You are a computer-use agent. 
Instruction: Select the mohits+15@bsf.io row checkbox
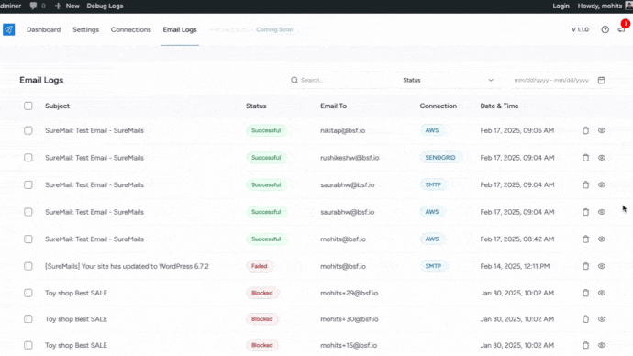point(28,345)
